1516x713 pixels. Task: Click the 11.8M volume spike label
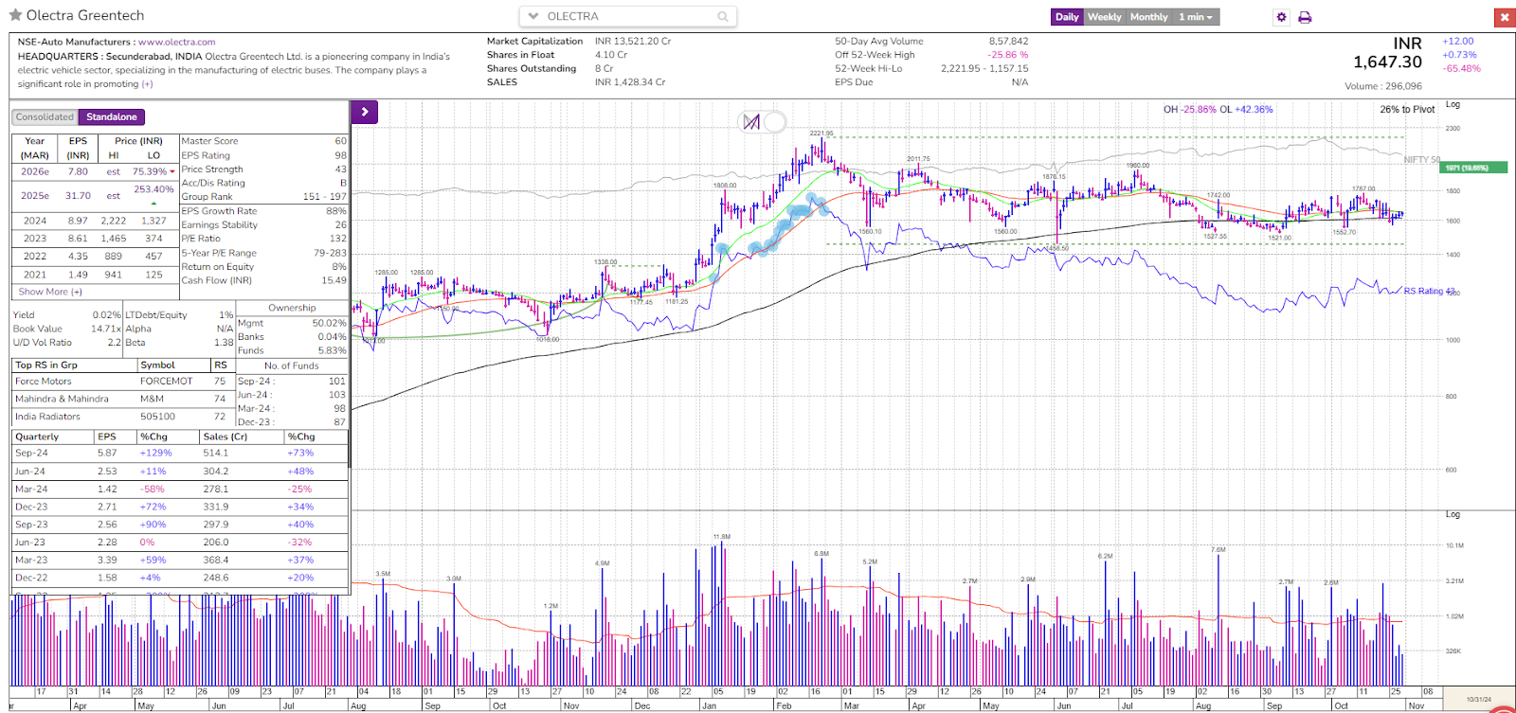click(x=722, y=537)
